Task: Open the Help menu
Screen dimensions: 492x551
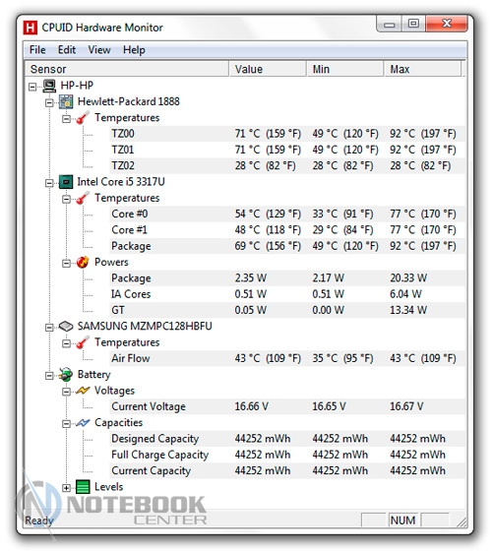Action: pos(134,50)
